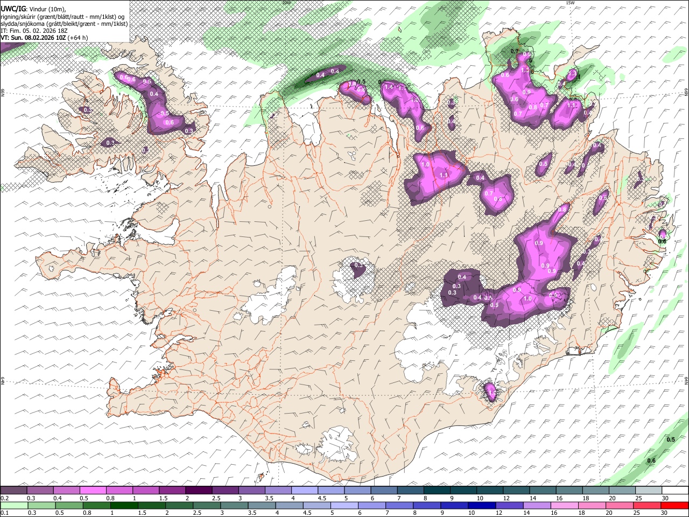
Task: Pick lower legend light blue swatch 5–6
Action: pos(344,505)
